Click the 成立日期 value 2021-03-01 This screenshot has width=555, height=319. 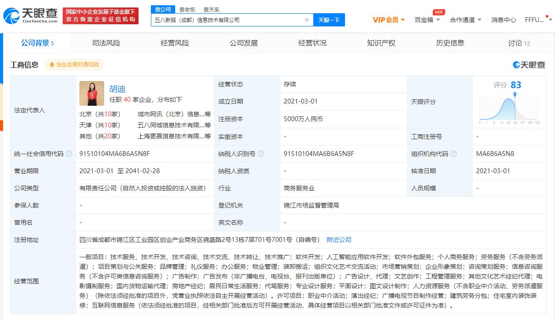(300, 101)
